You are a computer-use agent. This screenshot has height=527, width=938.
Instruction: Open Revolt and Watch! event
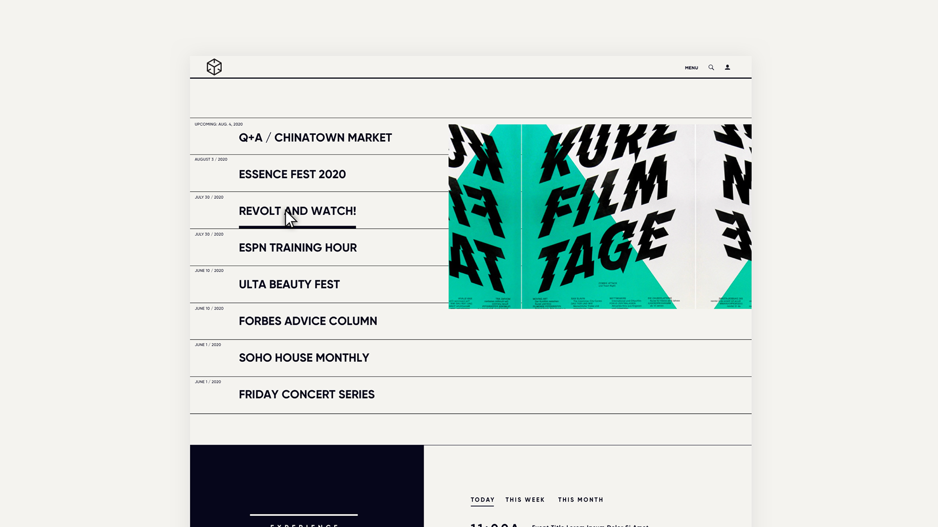click(x=298, y=211)
